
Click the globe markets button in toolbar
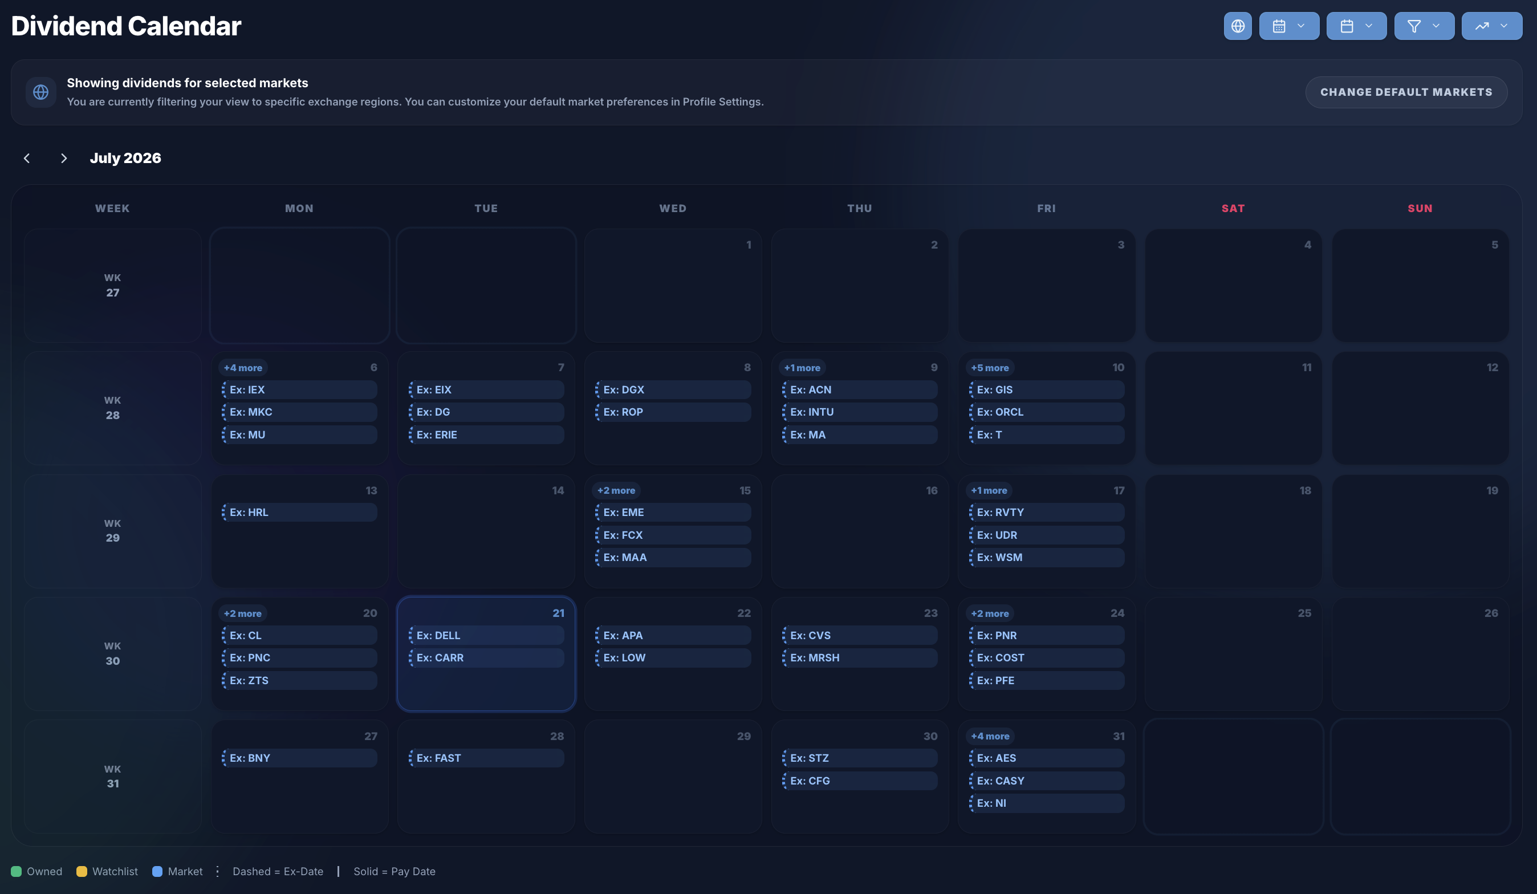click(x=1238, y=26)
